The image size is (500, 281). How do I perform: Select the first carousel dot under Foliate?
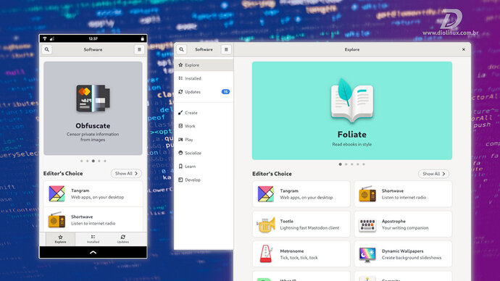tap(341, 164)
